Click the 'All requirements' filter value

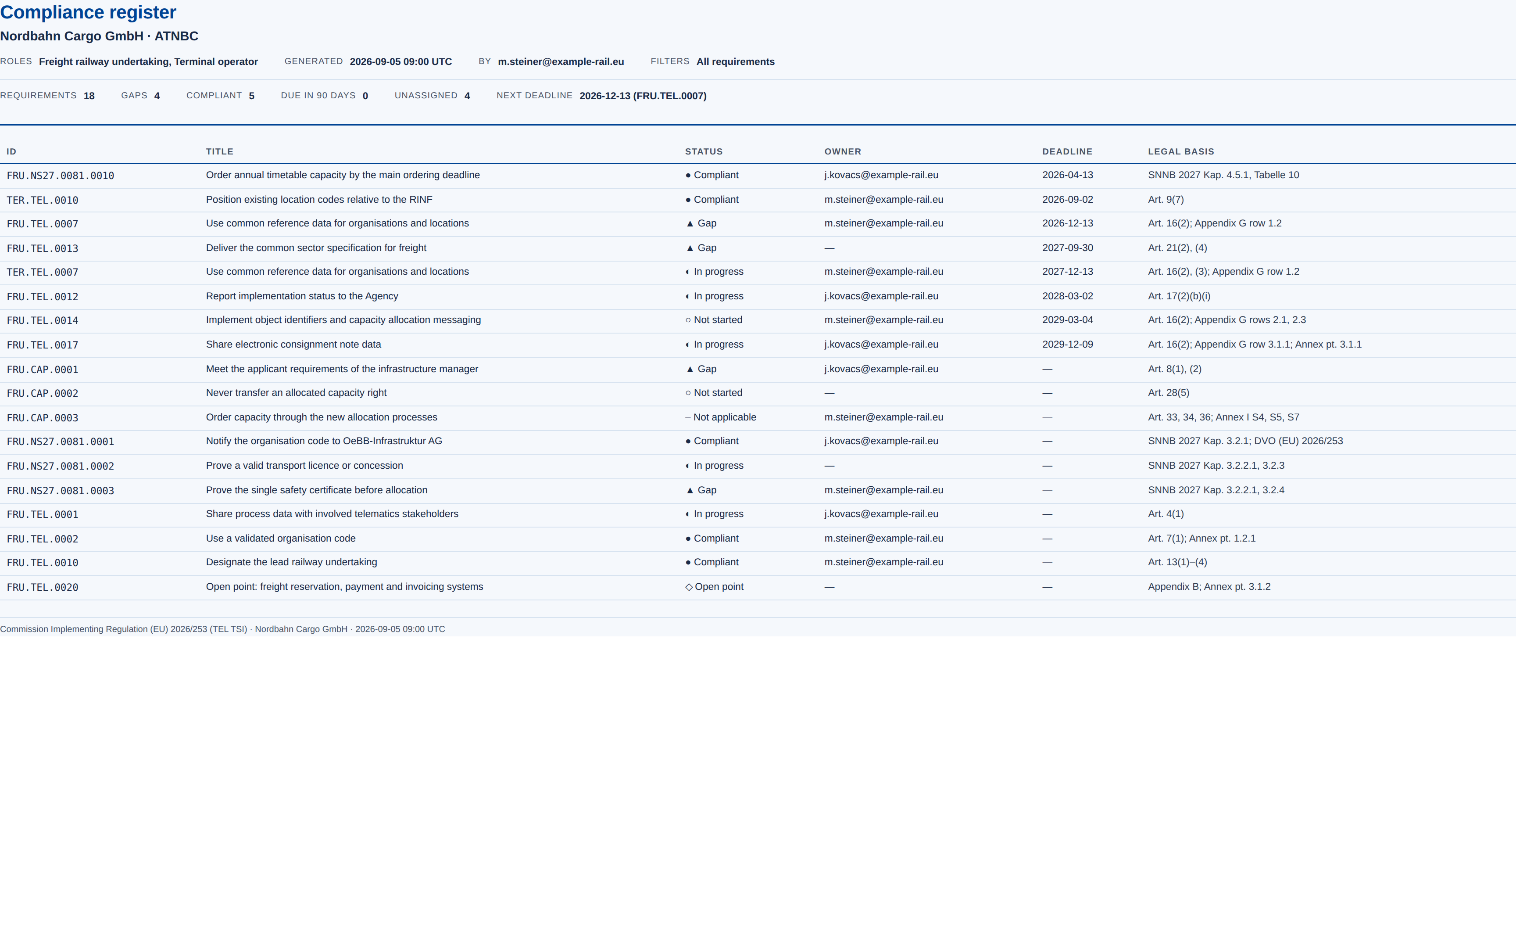click(x=736, y=61)
